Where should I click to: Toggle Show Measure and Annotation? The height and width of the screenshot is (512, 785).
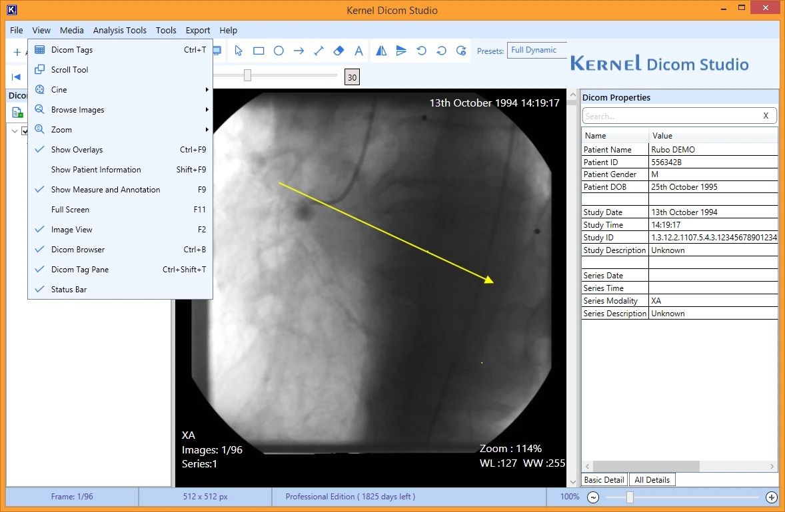120,190
